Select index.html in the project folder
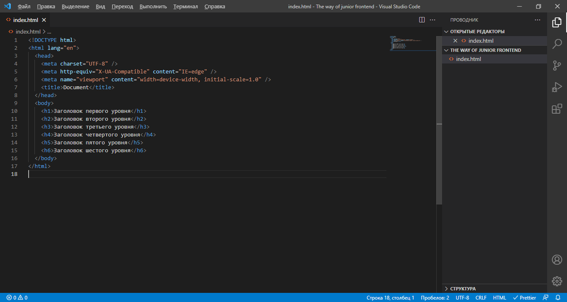This screenshot has height=302, width=567. [469, 59]
